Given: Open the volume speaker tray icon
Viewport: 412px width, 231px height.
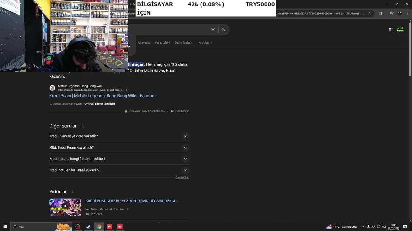Looking at the screenshot, I should 384,227.
